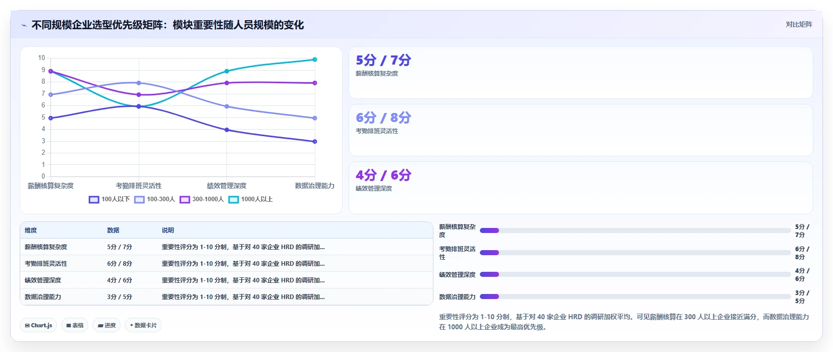Click the 说明 column header
Screen dimensions: 833x352
[x=168, y=230]
